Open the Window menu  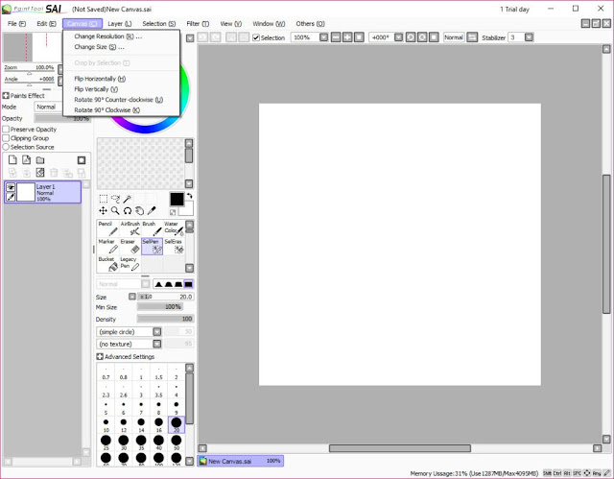point(269,24)
